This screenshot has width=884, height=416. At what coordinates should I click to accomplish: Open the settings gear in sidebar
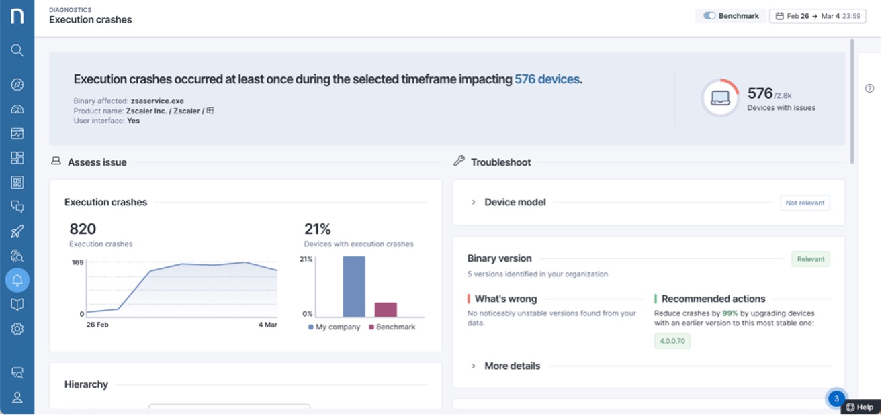tap(17, 329)
